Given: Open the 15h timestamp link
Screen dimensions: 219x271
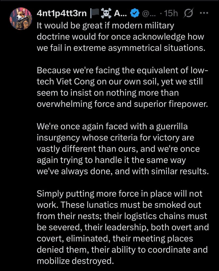Looking at the screenshot, I should (171, 13).
